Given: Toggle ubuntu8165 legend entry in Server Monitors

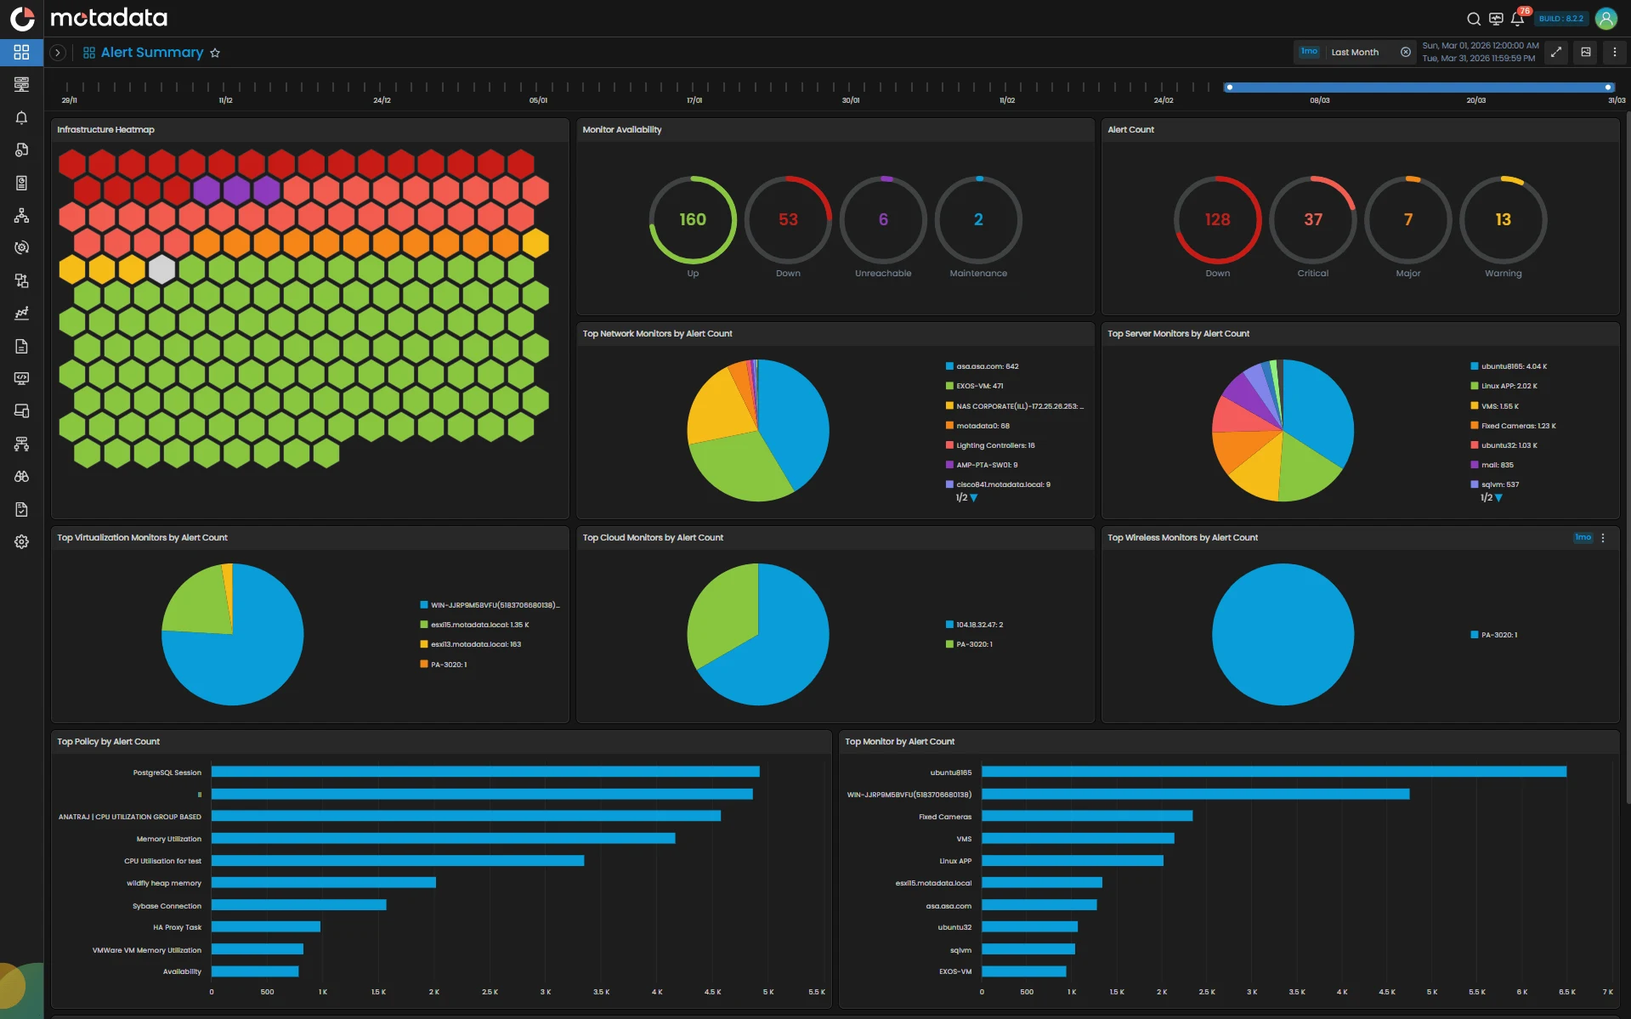Looking at the screenshot, I should (1509, 366).
